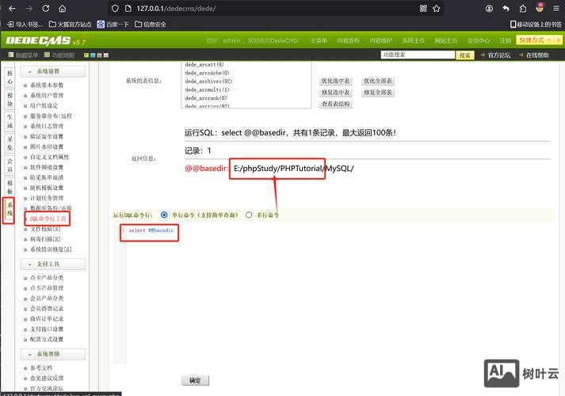Viewport: 565px width, 396px height.
Task: Collapse the 系统帮助 section
Action: [52, 354]
